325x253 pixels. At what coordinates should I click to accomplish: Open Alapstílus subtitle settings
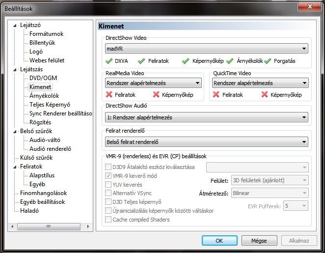[x=42, y=175]
